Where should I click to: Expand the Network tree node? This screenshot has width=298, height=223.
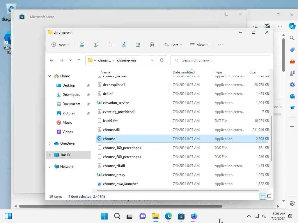coord(49,167)
